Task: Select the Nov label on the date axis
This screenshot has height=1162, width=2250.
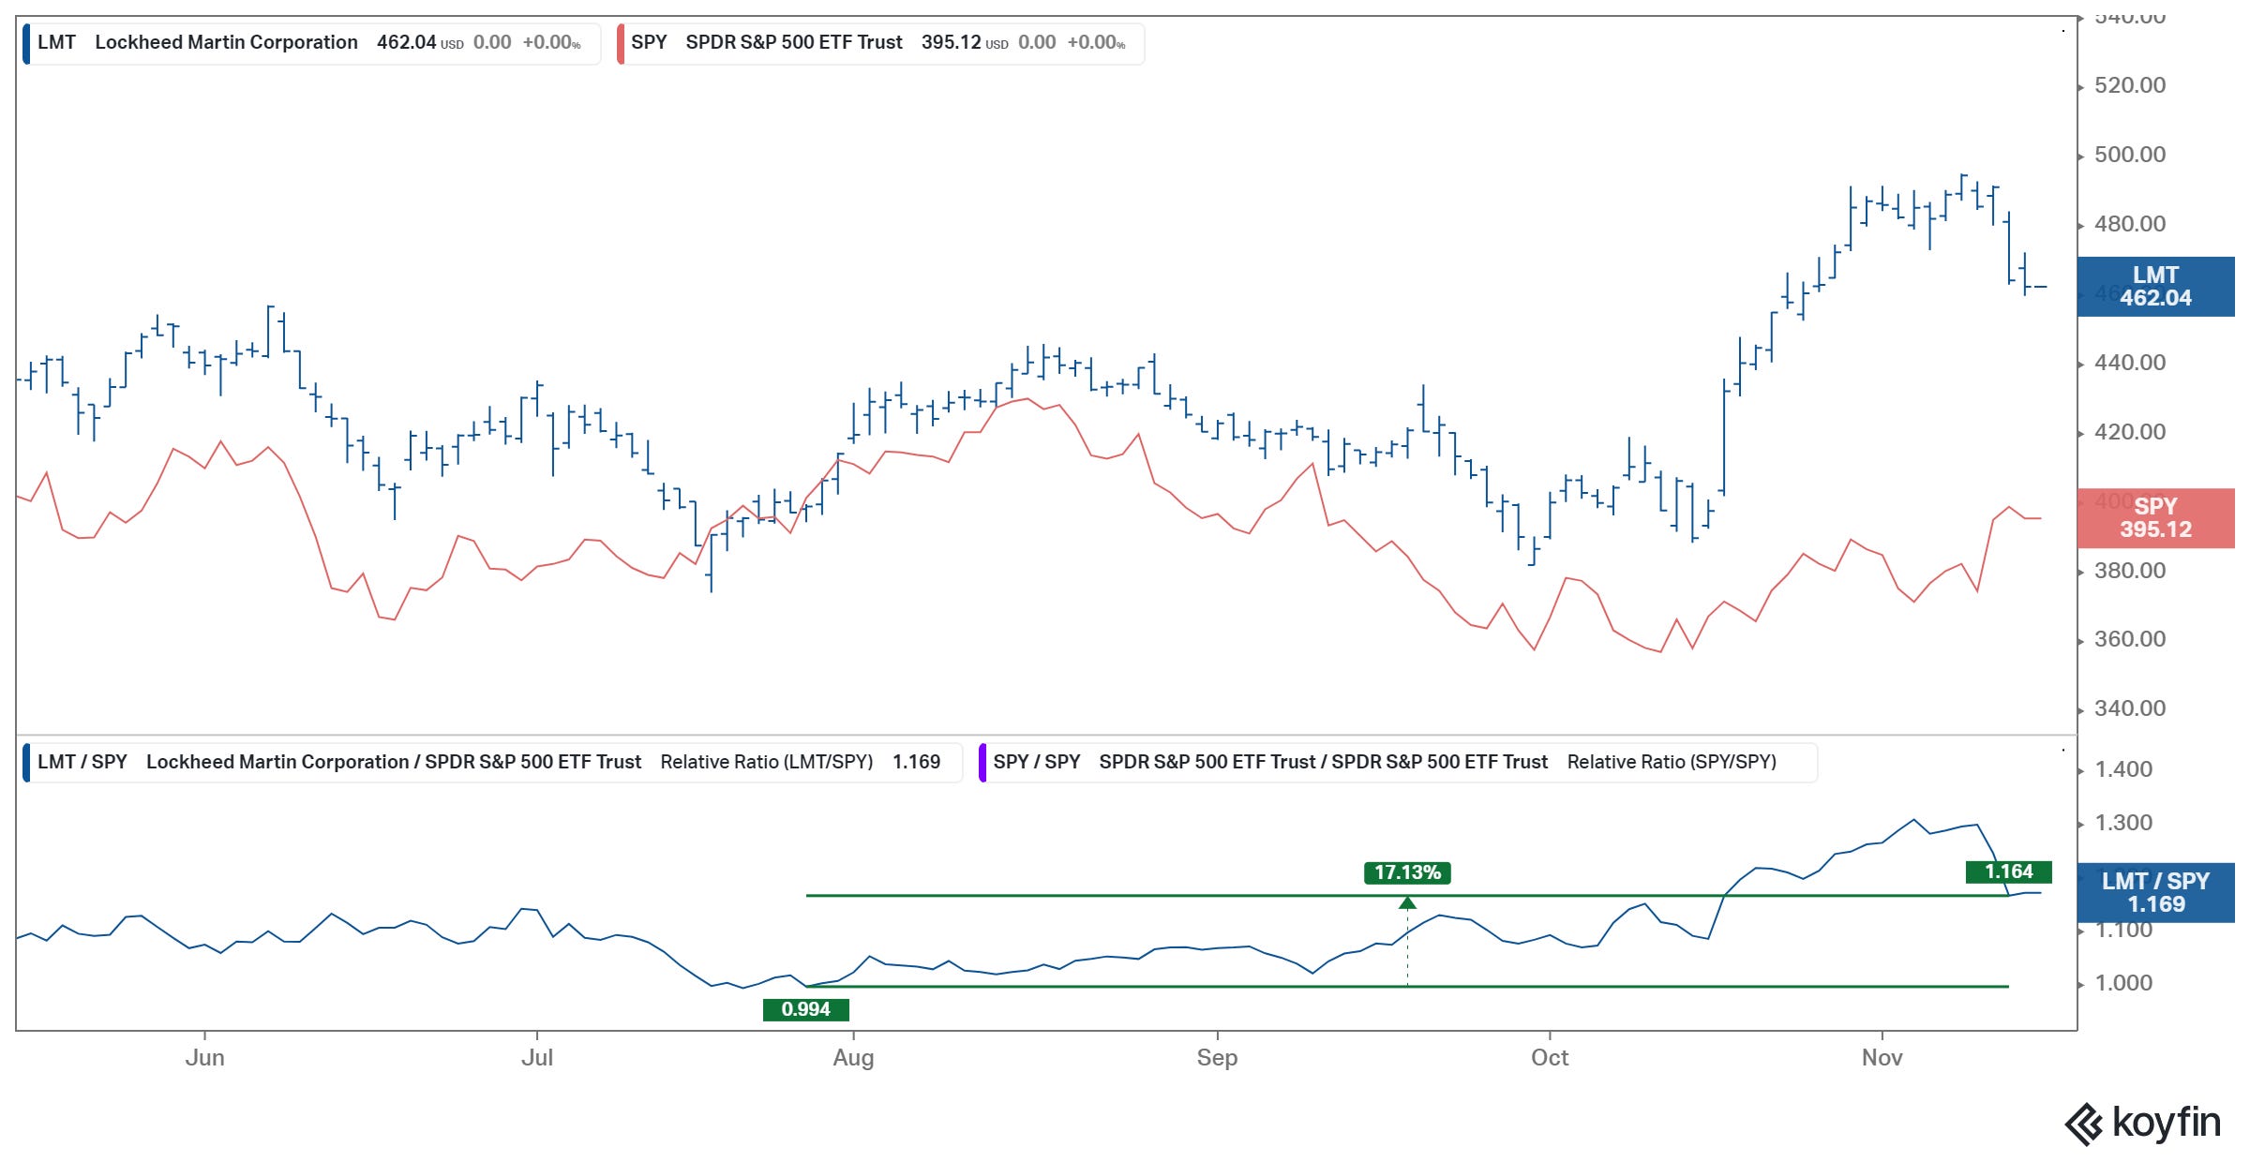Action: point(1882,1056)
